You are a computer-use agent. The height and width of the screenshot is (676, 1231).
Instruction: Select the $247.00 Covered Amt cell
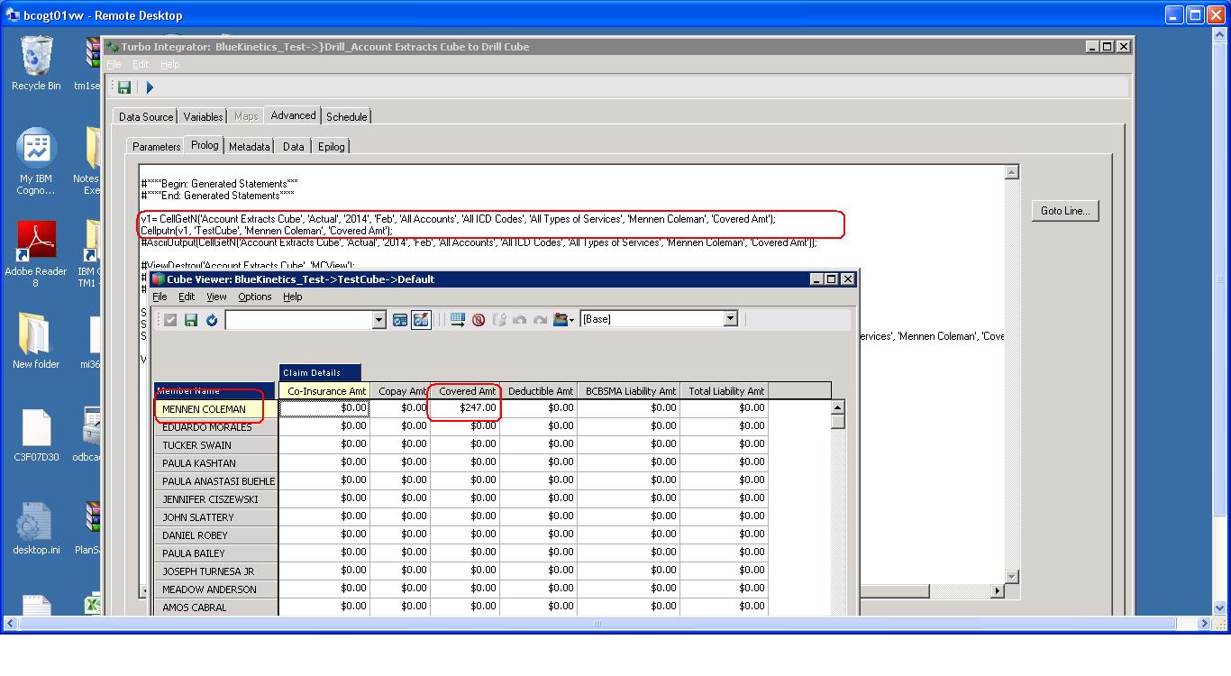pyautogui.click(x=465, y=408)
